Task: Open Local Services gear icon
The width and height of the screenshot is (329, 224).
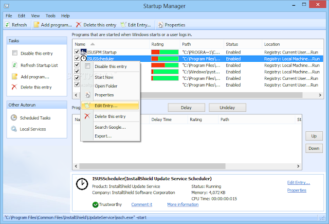Action: (14, 129)
